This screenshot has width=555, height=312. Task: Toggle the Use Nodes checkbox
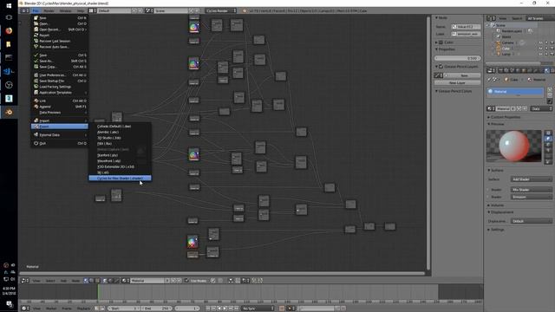(x=186, y=281)
